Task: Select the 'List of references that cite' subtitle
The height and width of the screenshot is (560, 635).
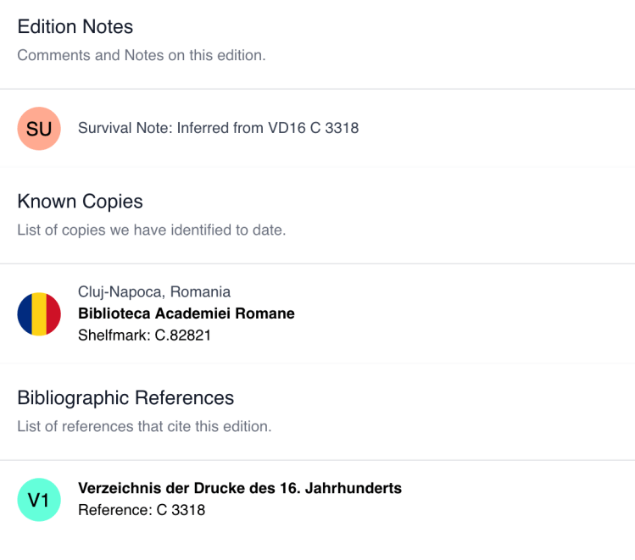Action: point(144,427)
